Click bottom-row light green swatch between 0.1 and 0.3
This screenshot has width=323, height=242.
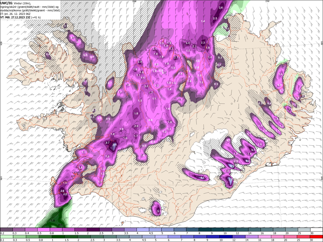tap(6, 237)
